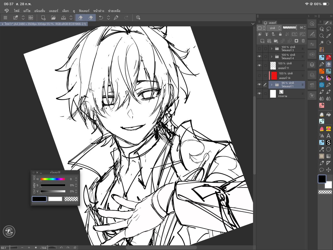The height and width of the screenshot is (250, 333).
Task: Delete layer with trash icon
Action: click(x=303, y=41)
